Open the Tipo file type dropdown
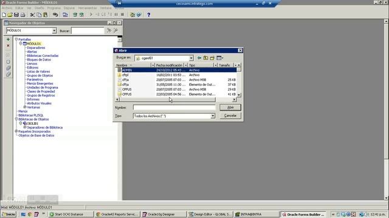 point(213,116)
